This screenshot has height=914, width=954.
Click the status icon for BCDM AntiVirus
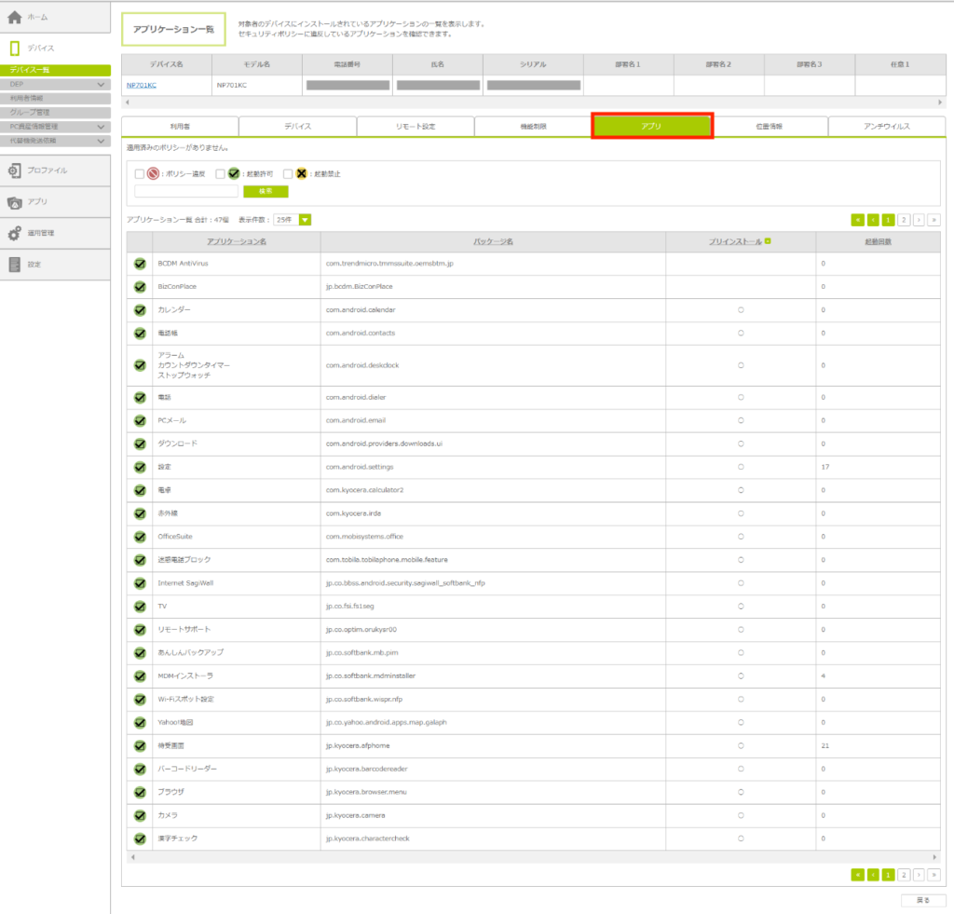pos(140,264)
